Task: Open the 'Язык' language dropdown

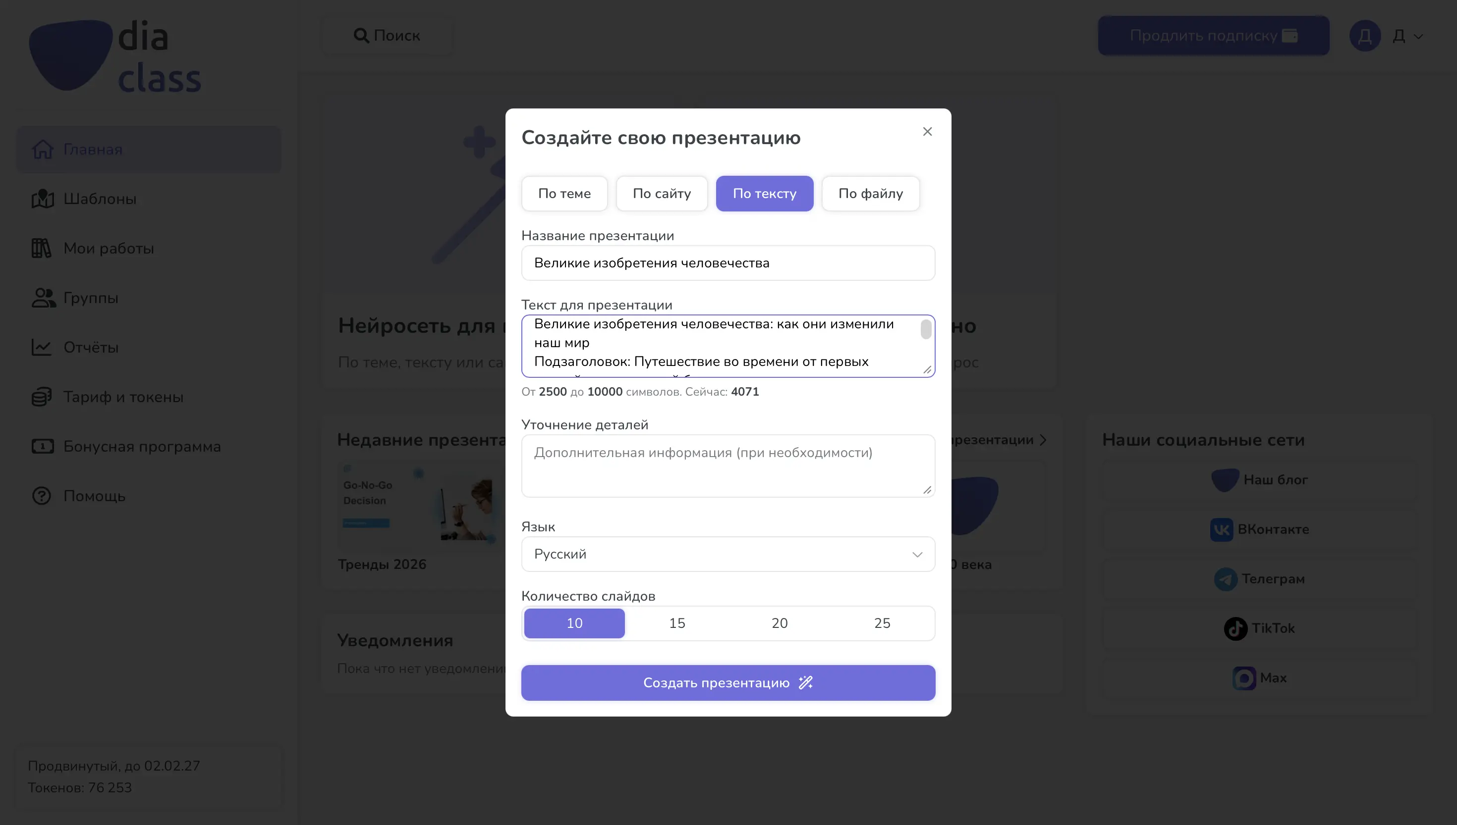Action: point(728,554)
